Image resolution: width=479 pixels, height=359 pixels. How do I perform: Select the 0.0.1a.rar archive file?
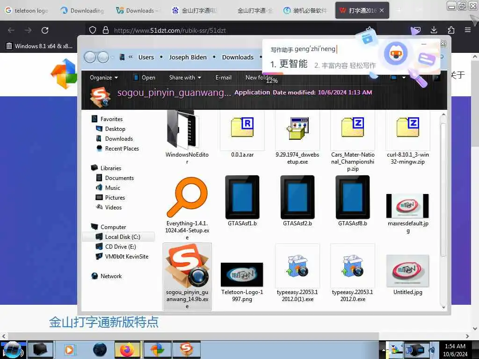pos(242,134)
